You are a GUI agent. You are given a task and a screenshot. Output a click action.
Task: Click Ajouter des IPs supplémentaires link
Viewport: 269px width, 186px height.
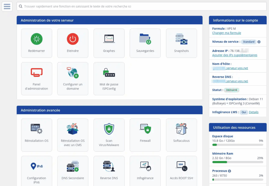(x=235, y=55)
